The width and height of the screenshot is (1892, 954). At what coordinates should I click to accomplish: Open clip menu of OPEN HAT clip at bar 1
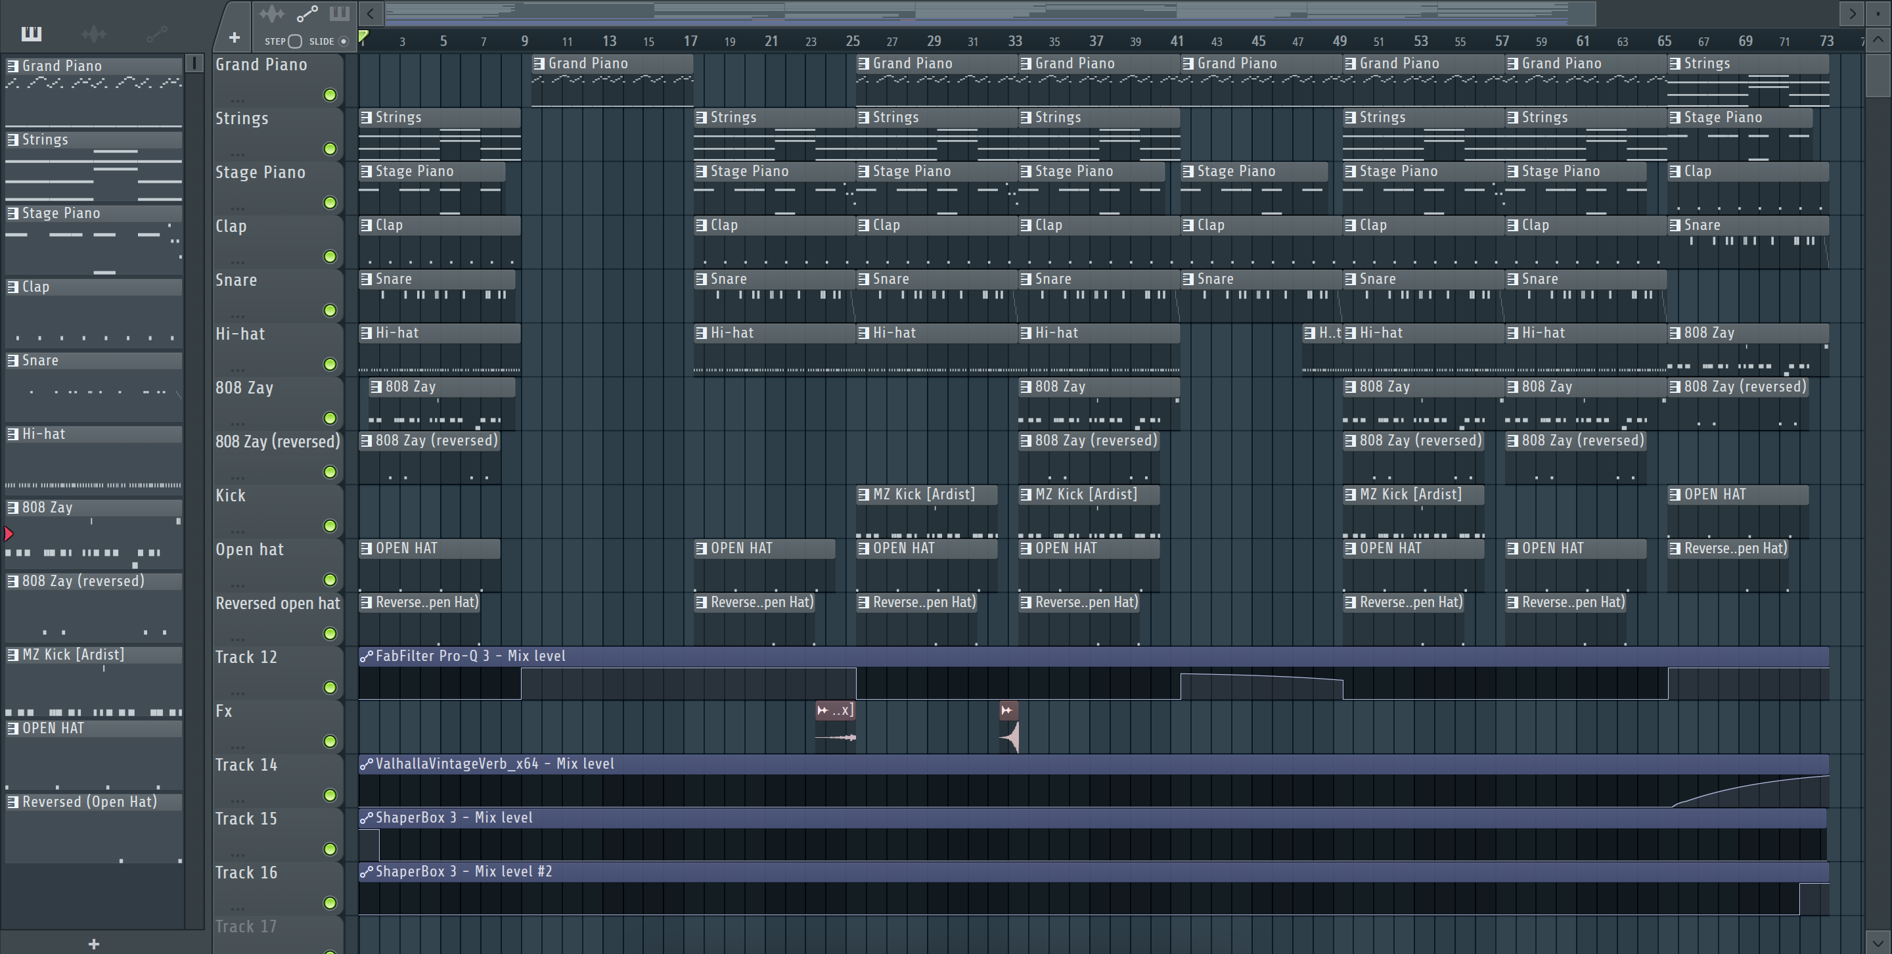coord(366,549)
